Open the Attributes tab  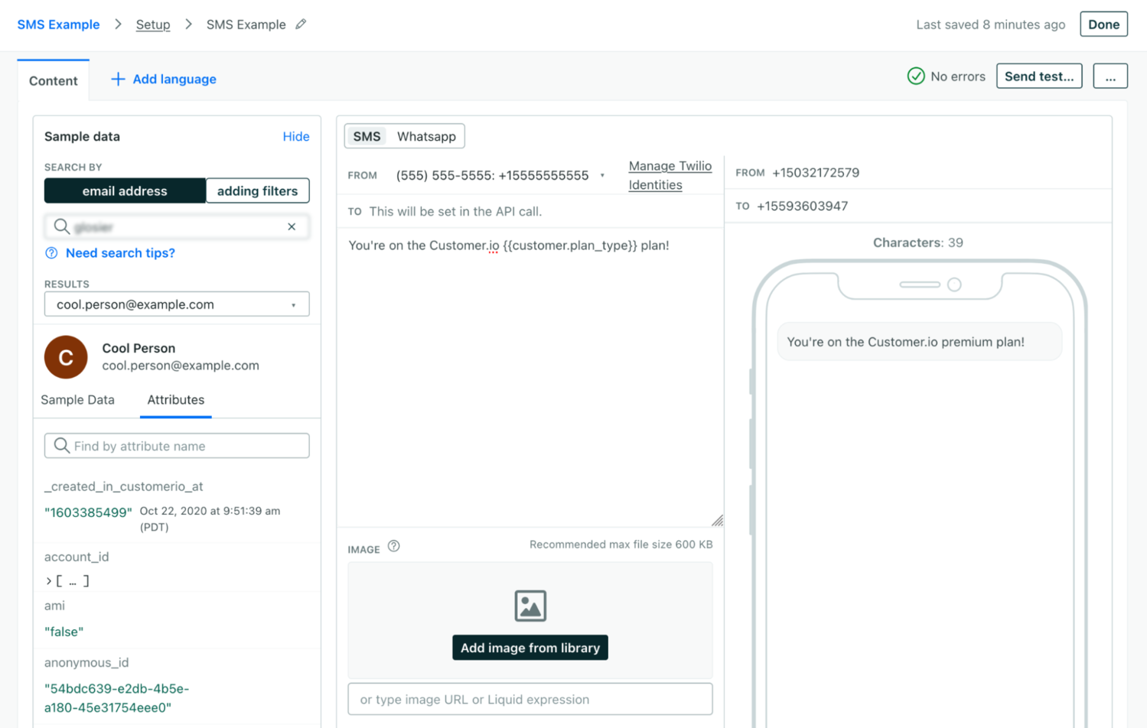175,400
